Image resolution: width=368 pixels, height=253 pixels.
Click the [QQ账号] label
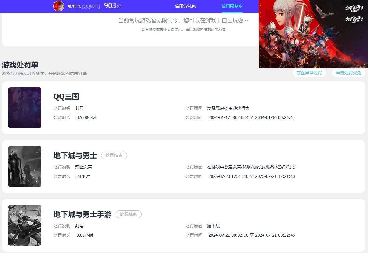[x=91, y=6]
